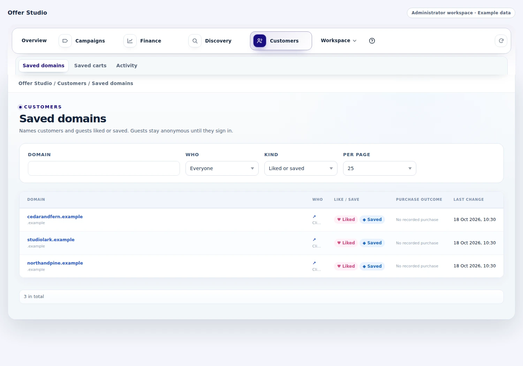Click the Saved badge for studiolark.example
Screen dimensions: 523x366
[x=372, y=243]
